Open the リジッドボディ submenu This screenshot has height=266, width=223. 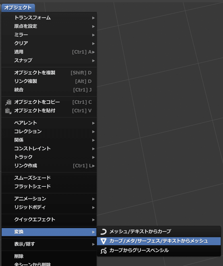click(49, 207)
